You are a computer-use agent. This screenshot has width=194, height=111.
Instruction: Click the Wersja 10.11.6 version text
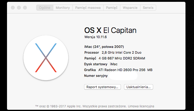click(96, 37)
